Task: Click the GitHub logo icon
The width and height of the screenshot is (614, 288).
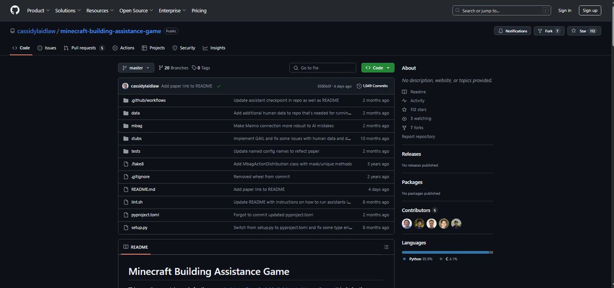Action: (x=15, y=10)
